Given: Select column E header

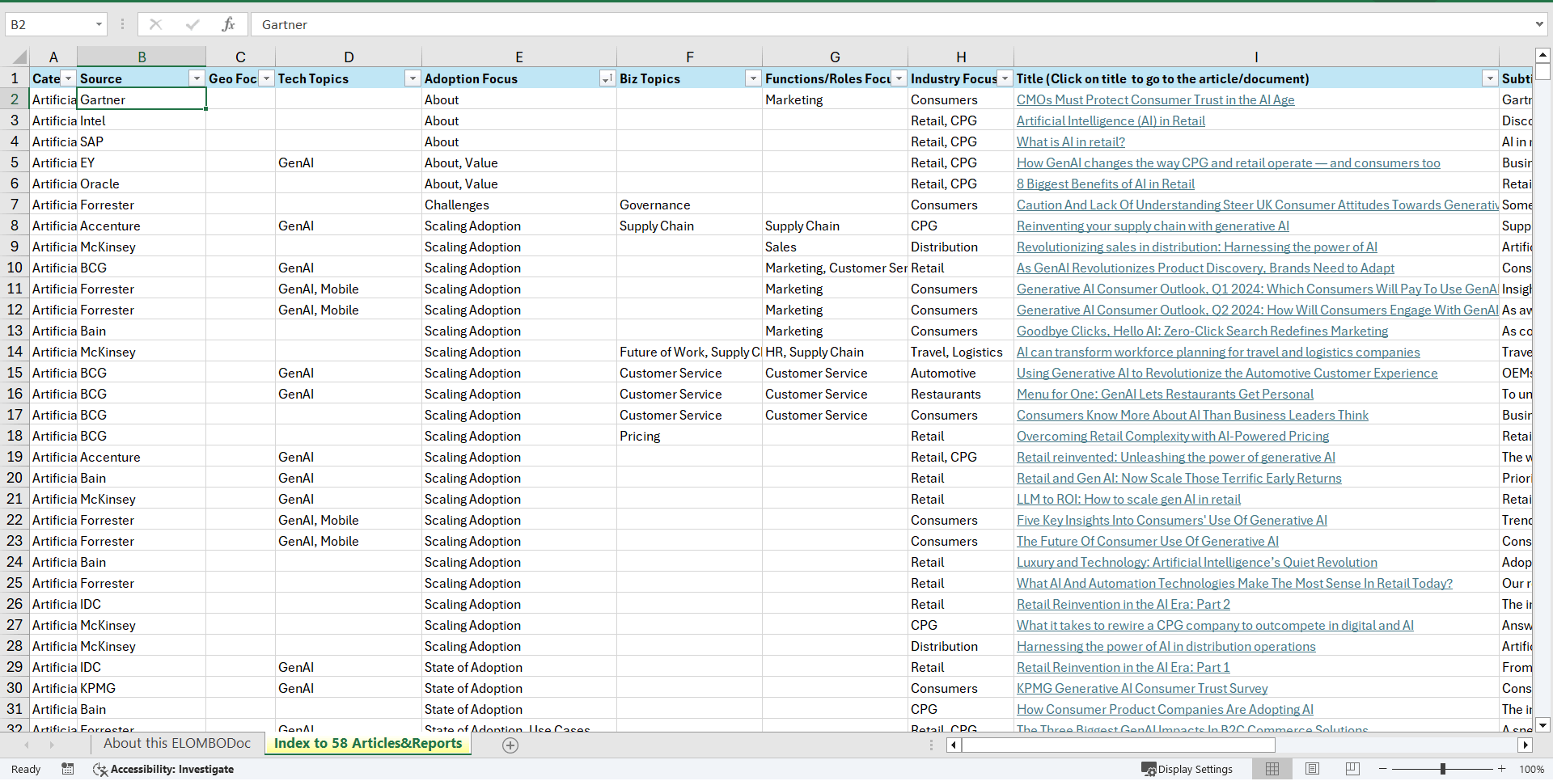Looking at the screenshot, I should pos(519,57).
